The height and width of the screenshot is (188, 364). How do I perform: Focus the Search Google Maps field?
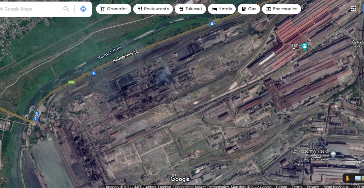[x=30, y=9]
